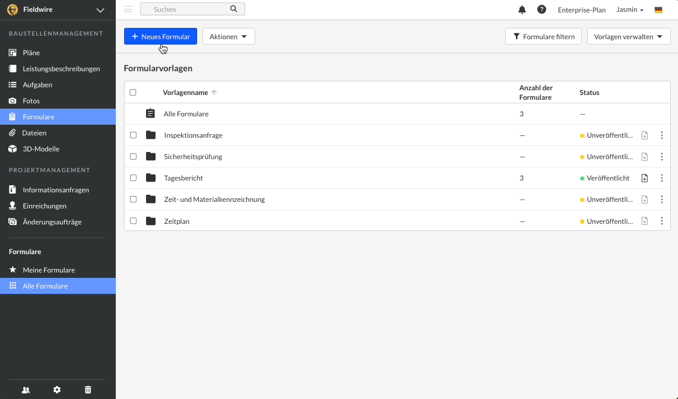This screenshot has height=399, width=678.
Task: Open the help question mark icon
Action: point(541,9)
